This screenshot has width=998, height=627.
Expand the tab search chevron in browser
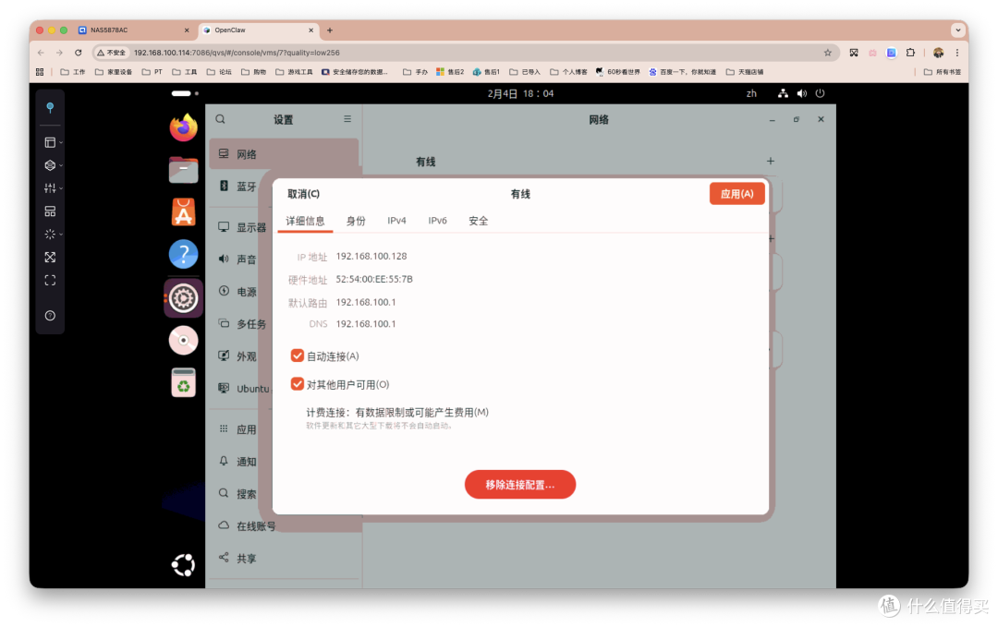[958, 30]
